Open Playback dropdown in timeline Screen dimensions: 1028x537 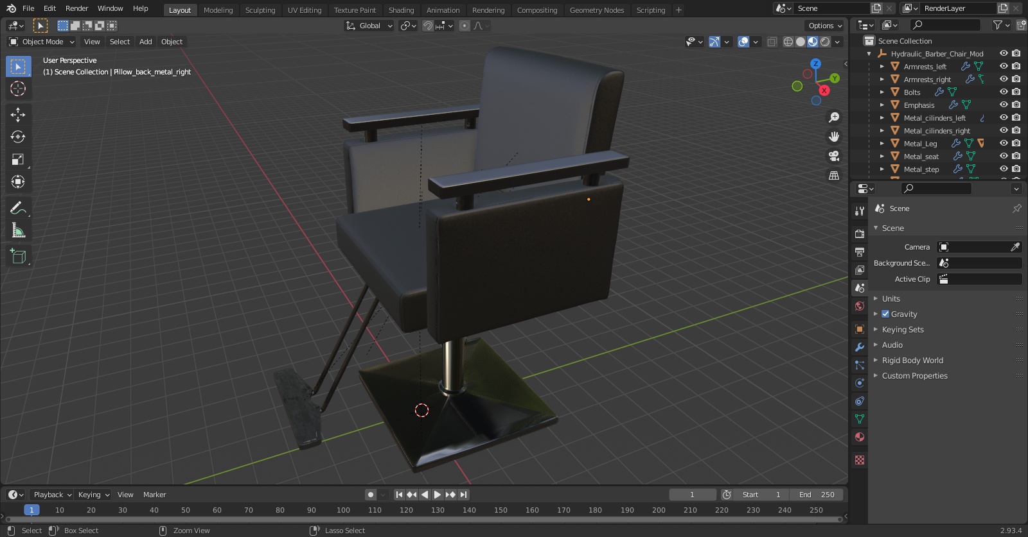click(x=52, y=495)
